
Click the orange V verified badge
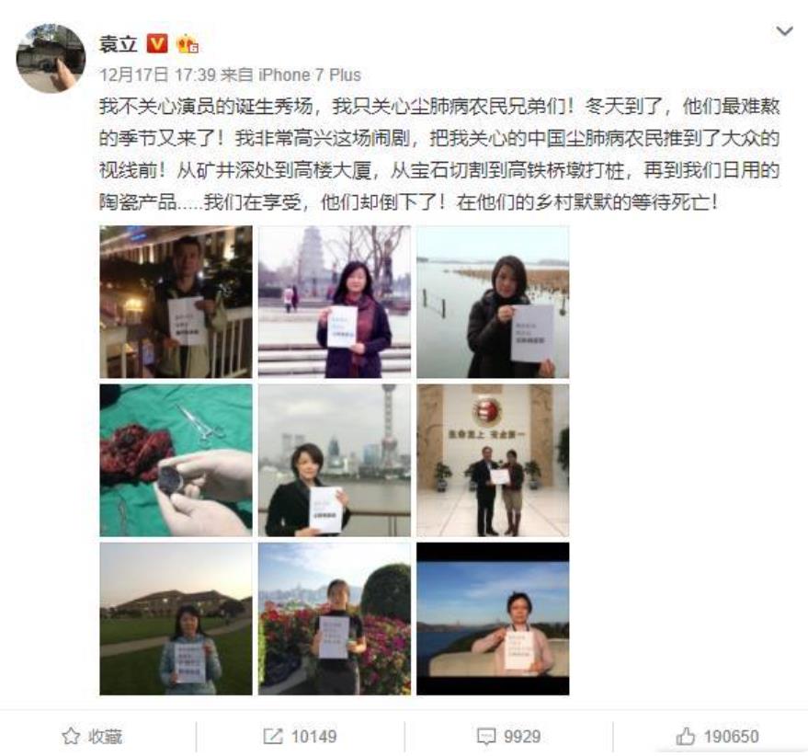click(157, 43)
